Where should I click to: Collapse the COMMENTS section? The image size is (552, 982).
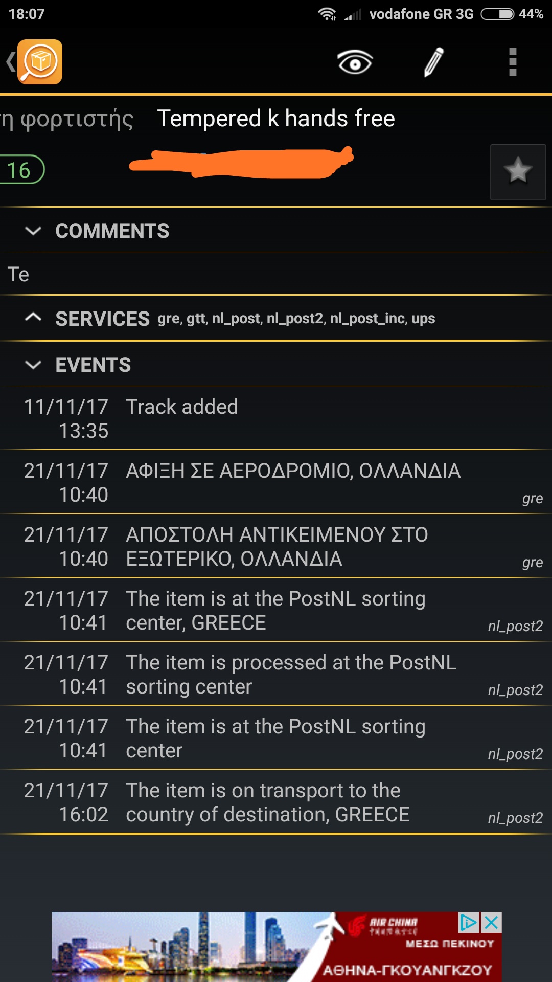(33, 231)
